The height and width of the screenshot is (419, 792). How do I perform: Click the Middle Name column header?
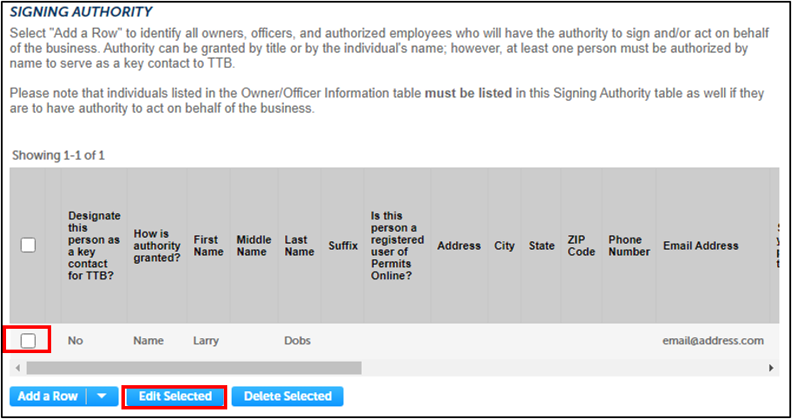pos(253,246)
